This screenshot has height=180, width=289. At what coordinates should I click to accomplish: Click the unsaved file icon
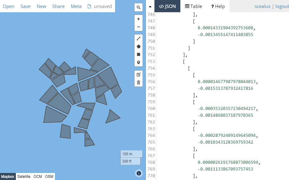click(x=89, y=6)
